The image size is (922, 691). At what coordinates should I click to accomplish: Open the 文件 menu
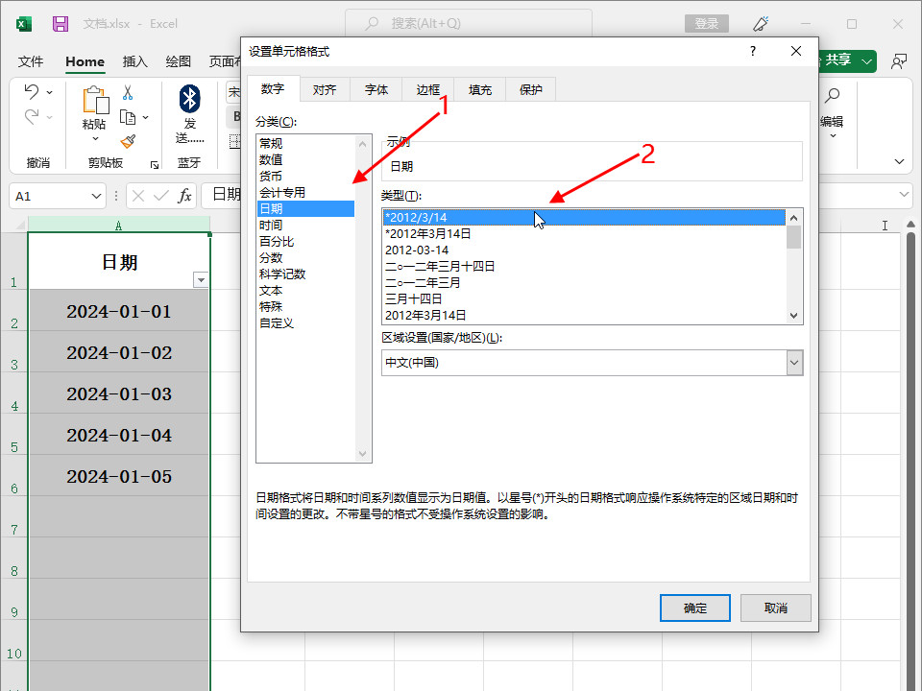tap(31, 61)
